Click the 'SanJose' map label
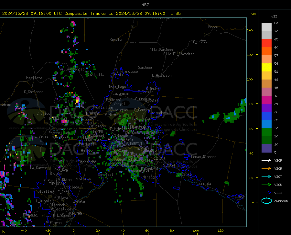The width and height of the screenshot is (291, 235). tap(145, 68)
